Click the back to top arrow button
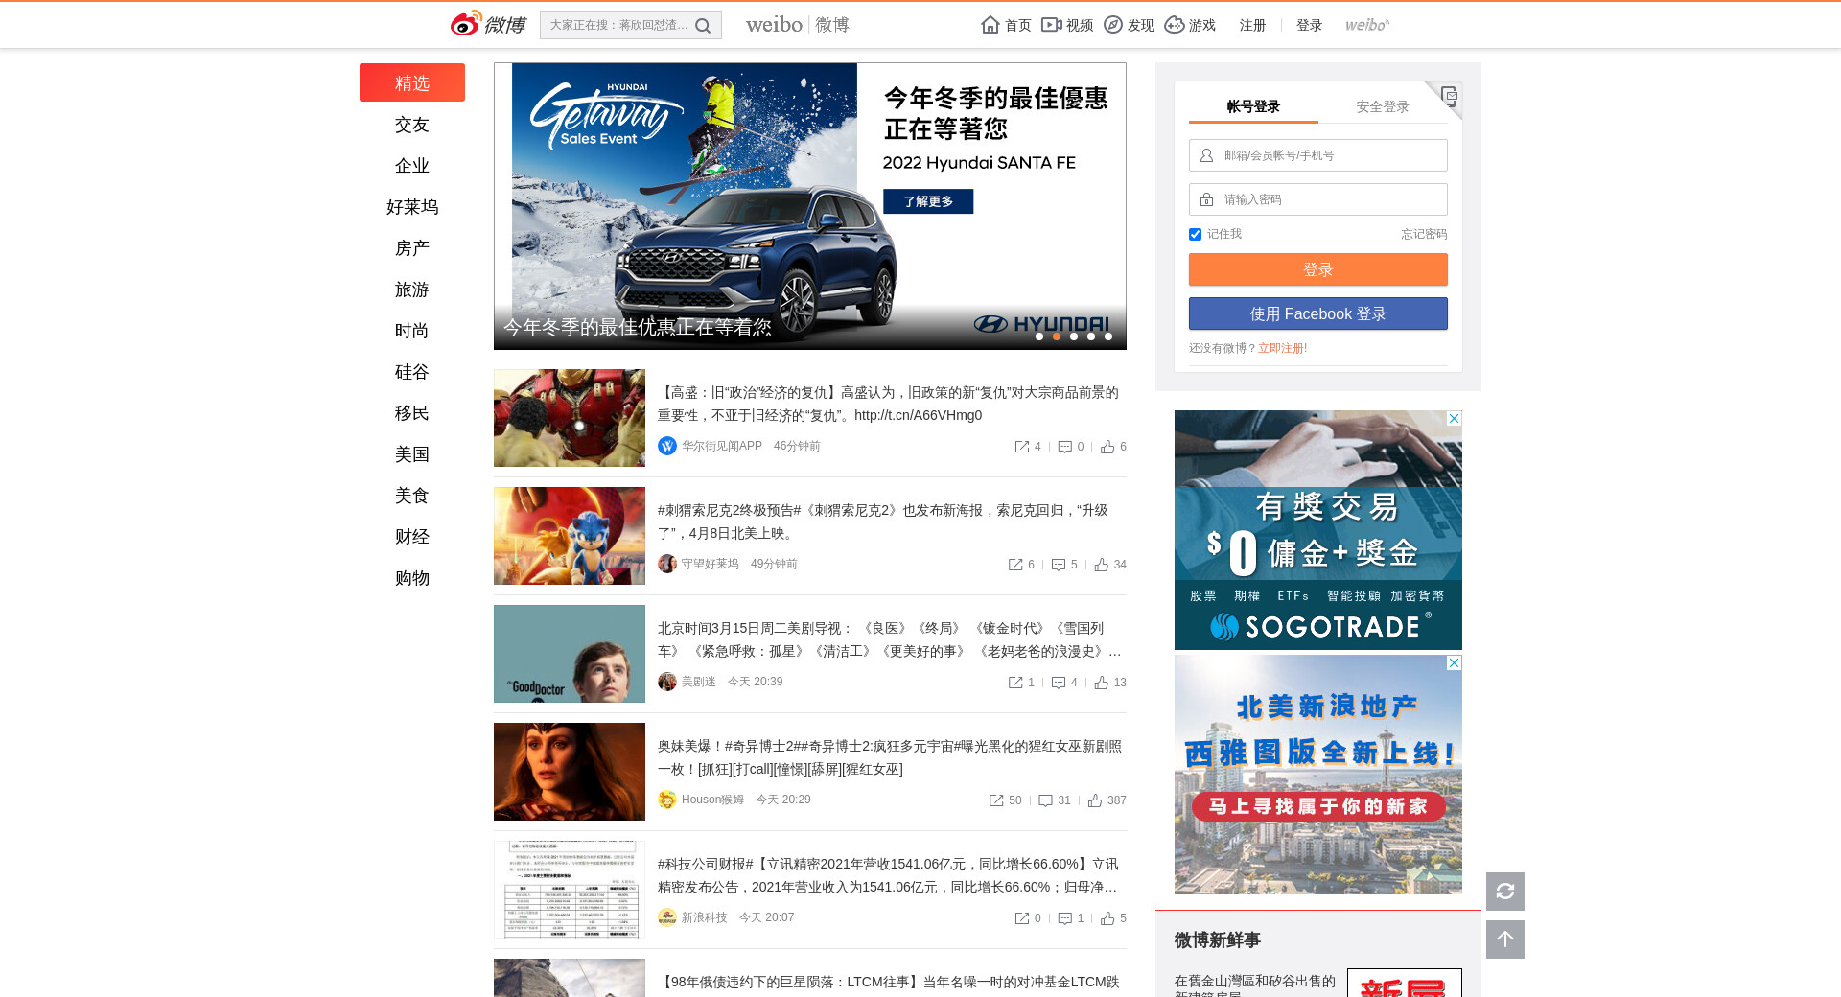This screenshot has height=997, width=1841. (1504, 939)
